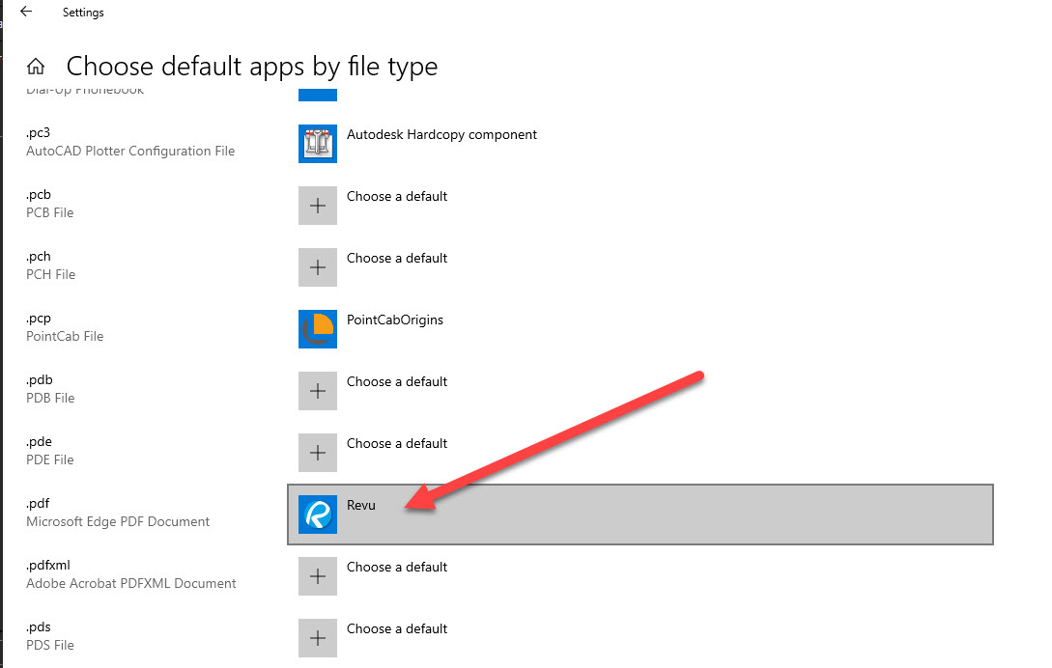Click the Revu app icon for .pdf
The height and width of the screenshot is (668, 1052).
pos(318,515)
